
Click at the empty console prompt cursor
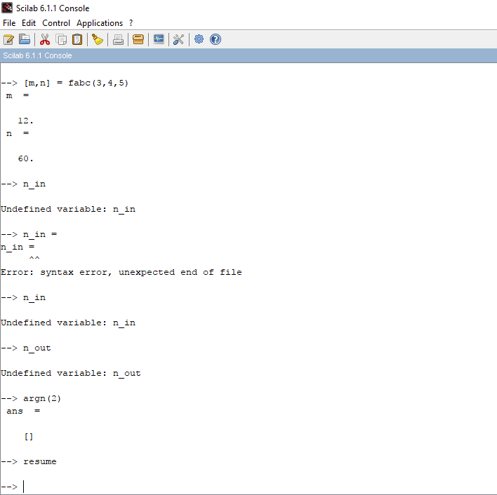tap(23, 487)
